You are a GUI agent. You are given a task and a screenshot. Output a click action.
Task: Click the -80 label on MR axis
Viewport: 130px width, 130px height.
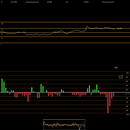(x=127, y=110)
